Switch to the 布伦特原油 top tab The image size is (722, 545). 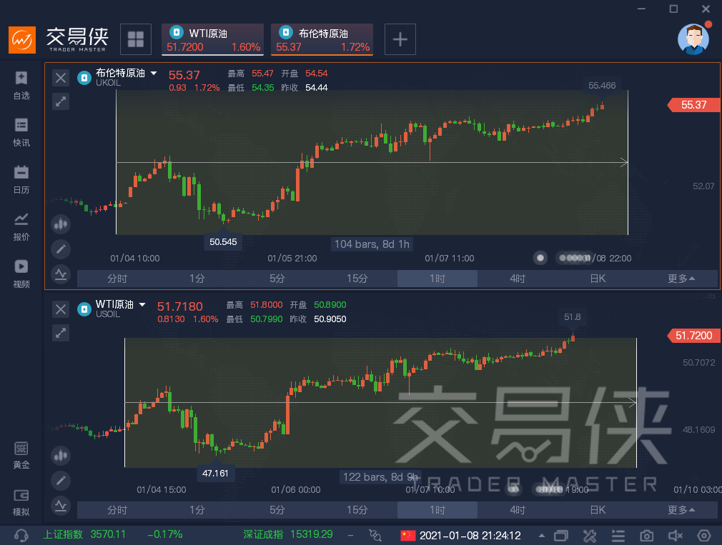click(x=322, y=39)
